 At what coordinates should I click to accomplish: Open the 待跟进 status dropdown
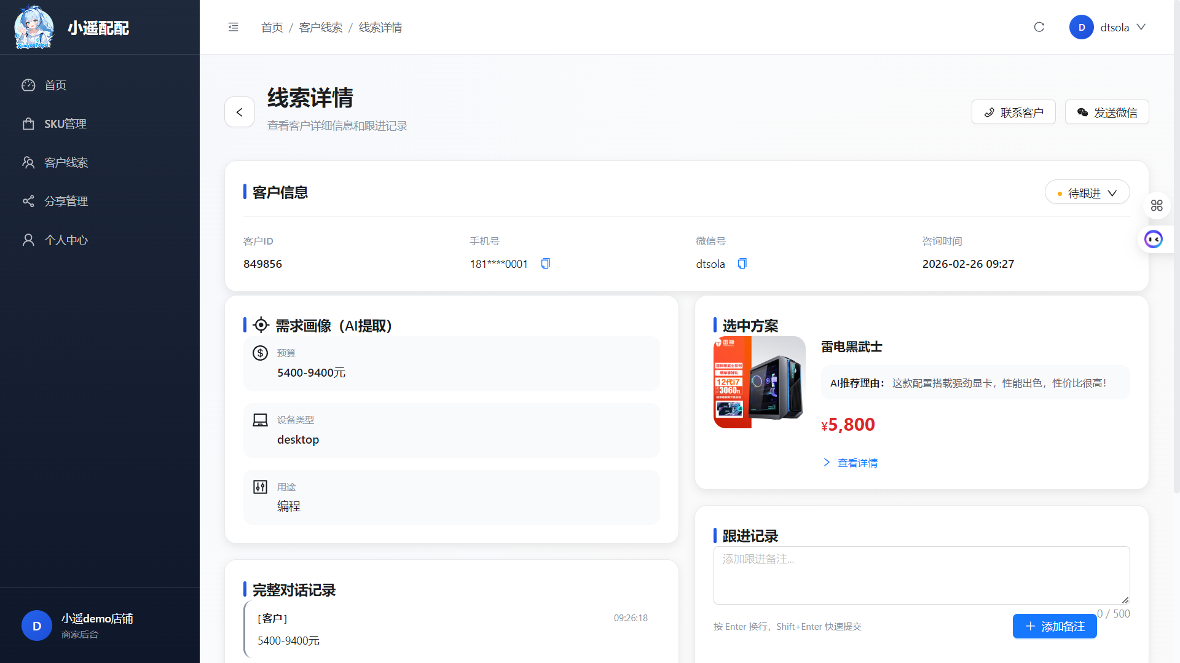[1087, 193]
